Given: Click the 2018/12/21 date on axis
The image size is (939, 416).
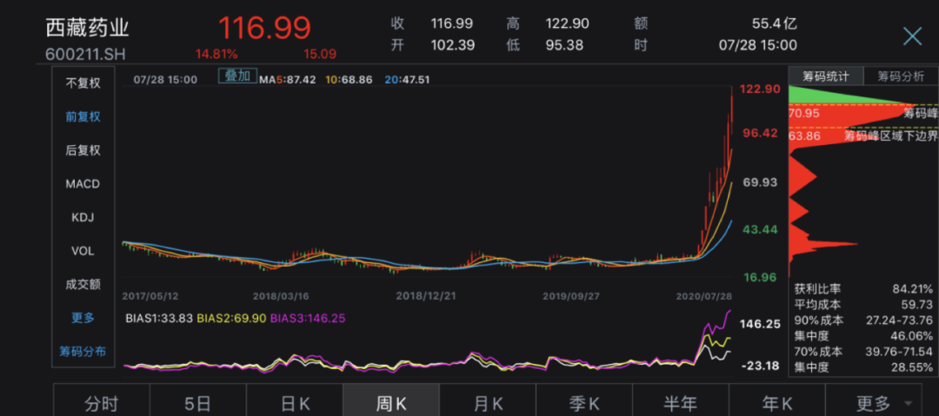Looking at the screenshot, I should [x=424, y=295].
